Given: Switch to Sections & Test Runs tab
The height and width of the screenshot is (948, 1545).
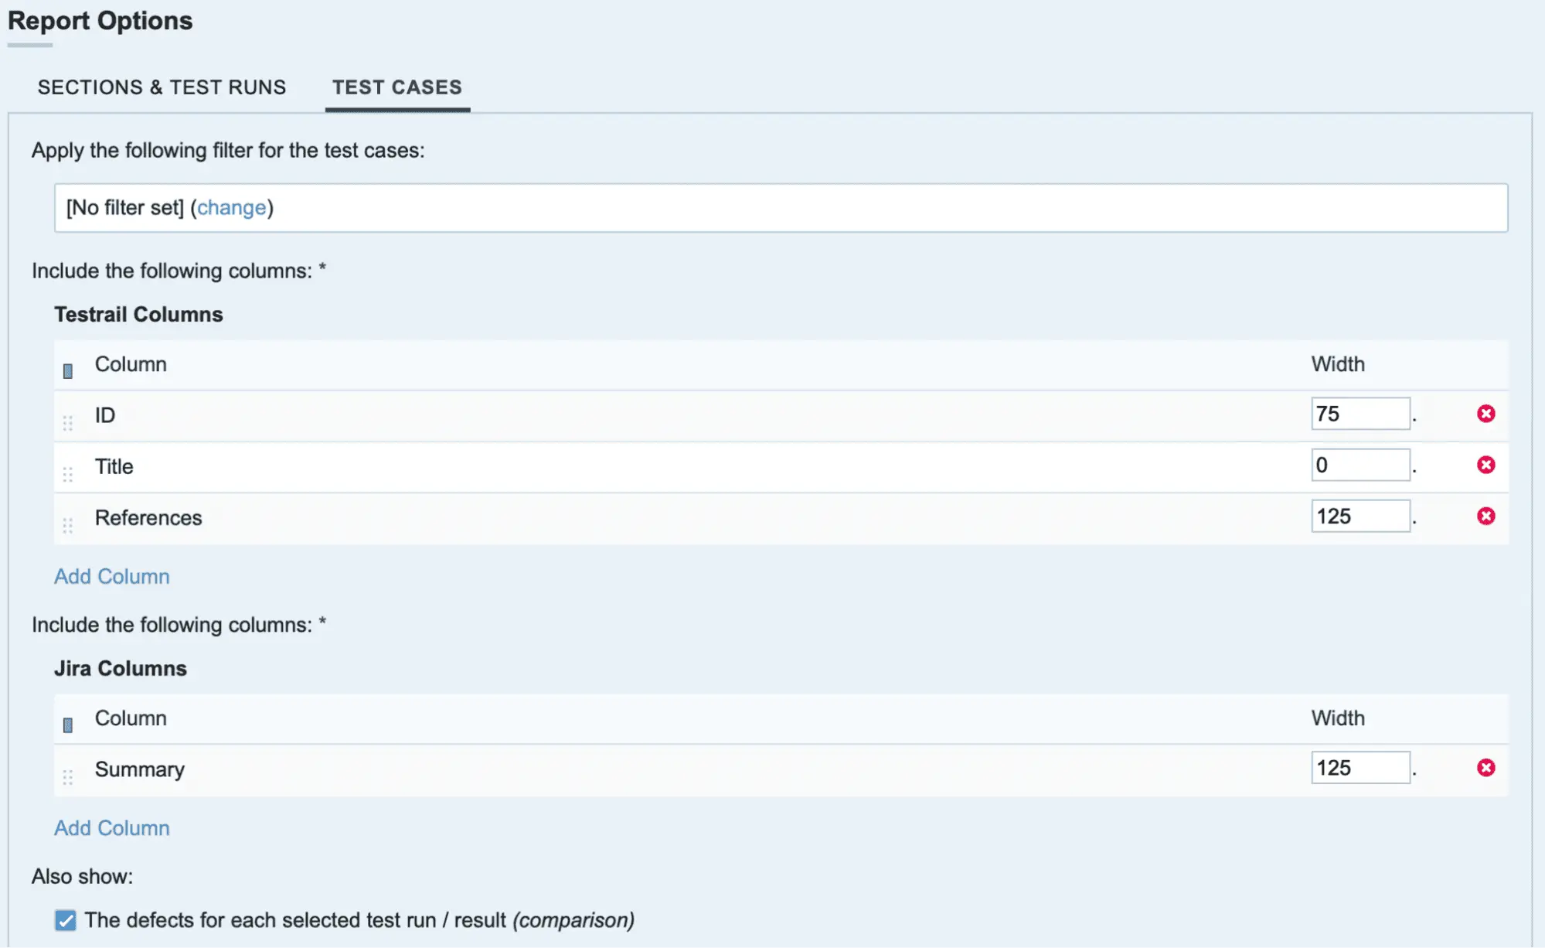Looking at the screenshot, I should [162, 87].
